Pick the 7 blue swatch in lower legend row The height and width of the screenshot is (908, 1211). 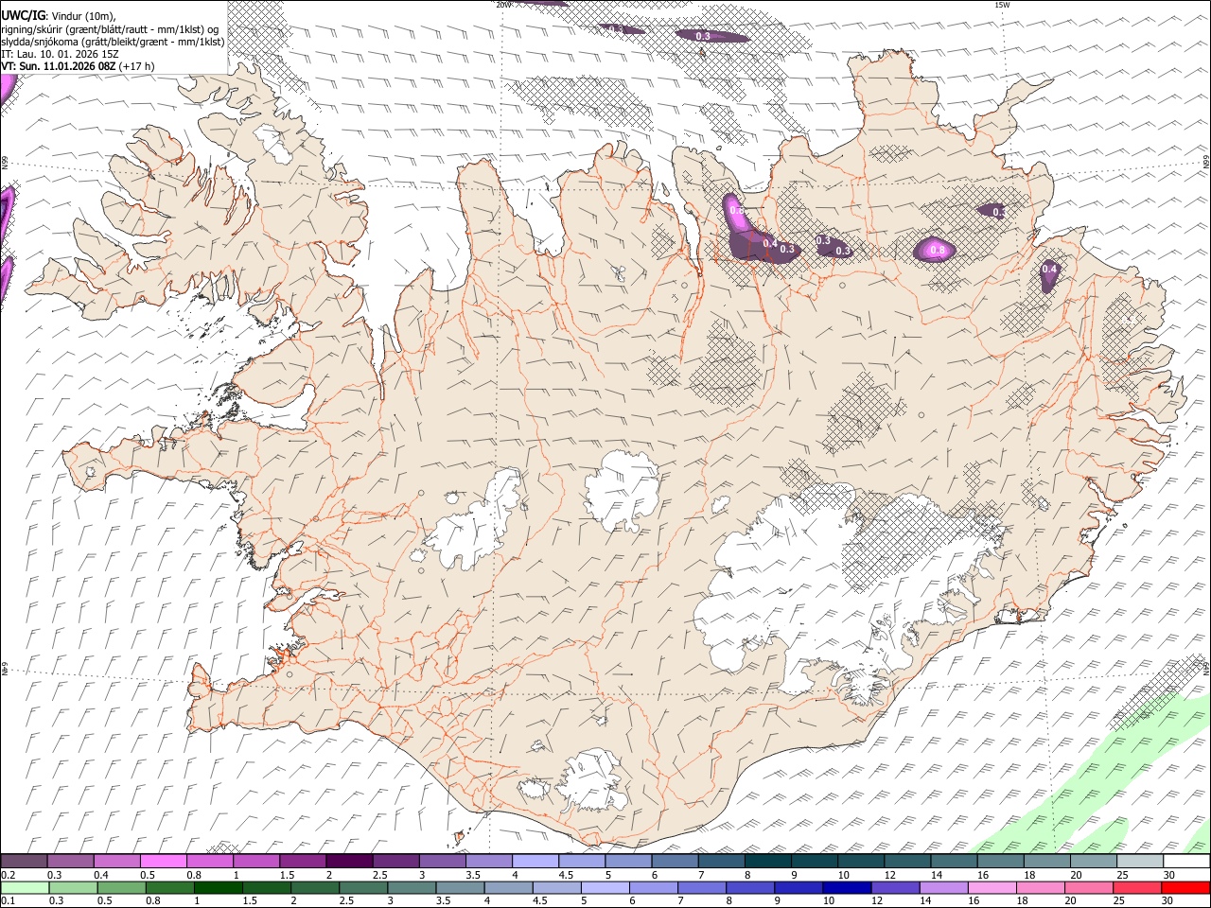[x=701, y=887]
